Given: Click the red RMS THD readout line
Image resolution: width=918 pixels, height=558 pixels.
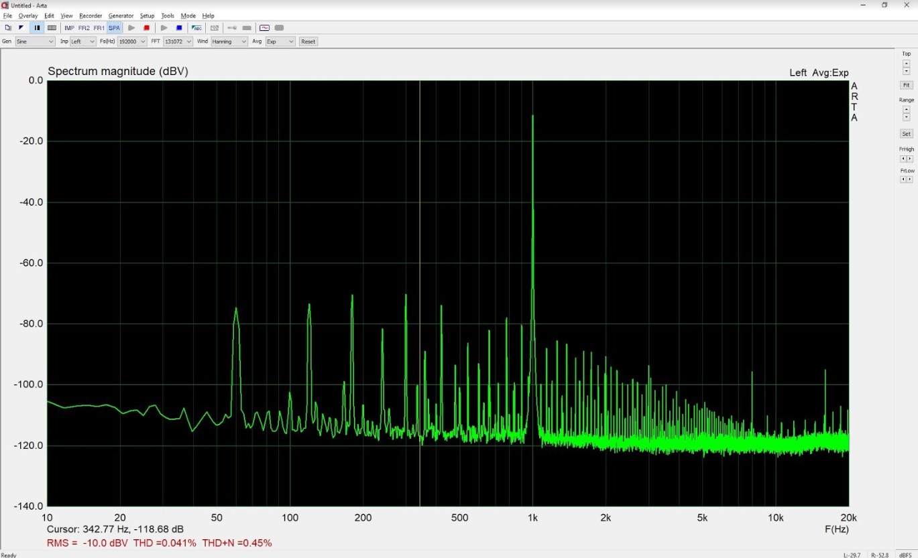Looking at the screenshot, I should (x=160, y=543).
